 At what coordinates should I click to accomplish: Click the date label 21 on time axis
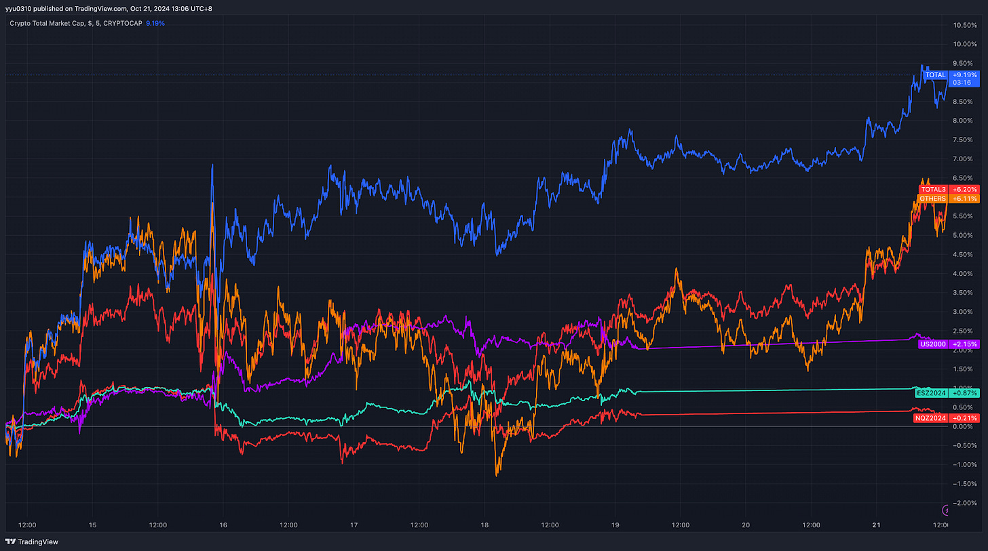pos(876,525)
